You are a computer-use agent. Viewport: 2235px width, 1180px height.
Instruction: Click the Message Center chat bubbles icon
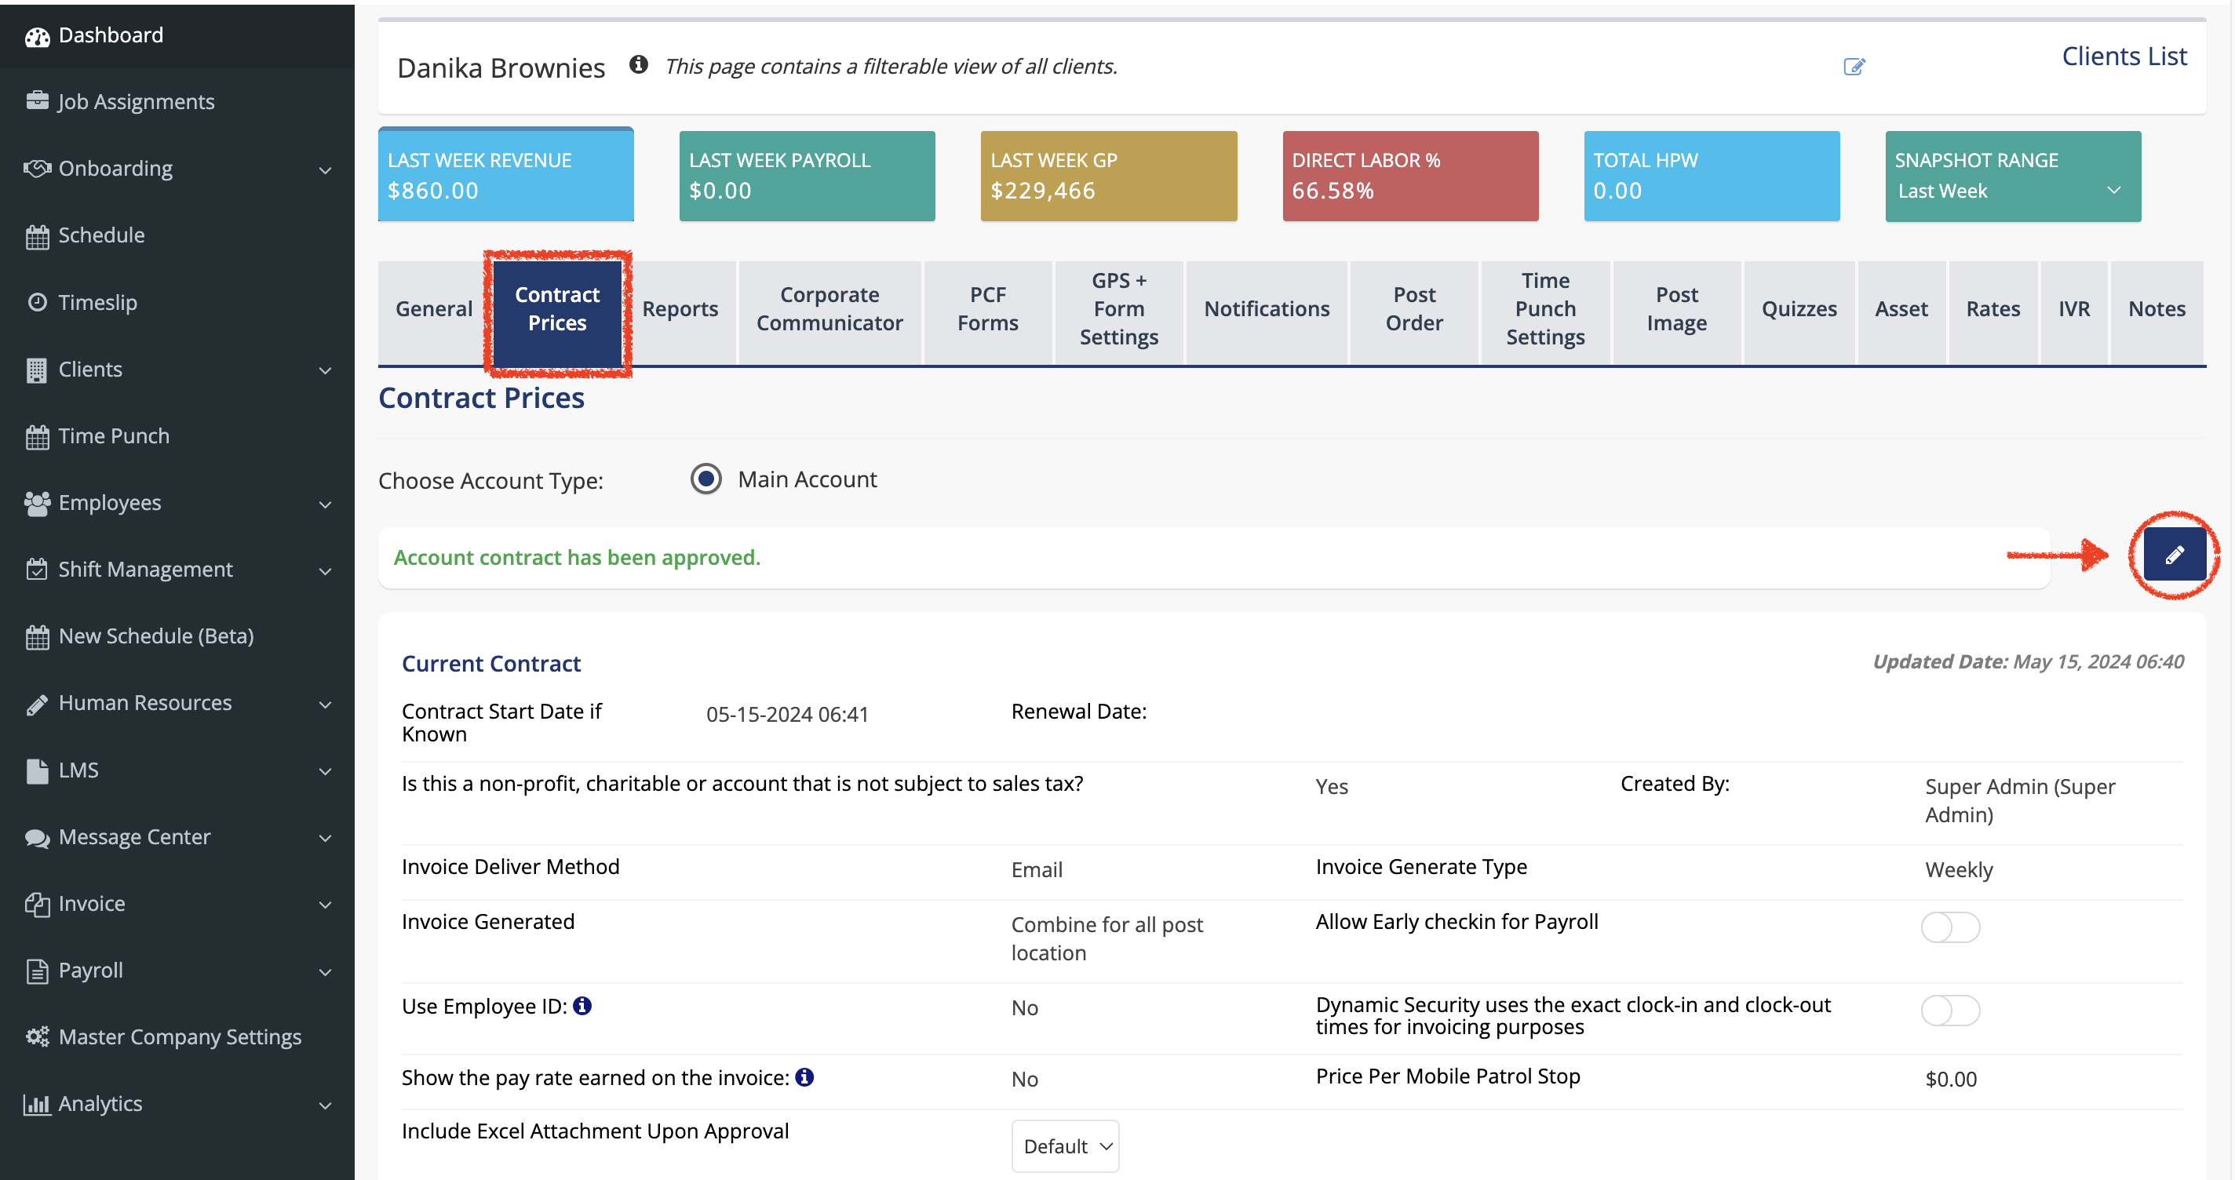click(x=38, y=838)
